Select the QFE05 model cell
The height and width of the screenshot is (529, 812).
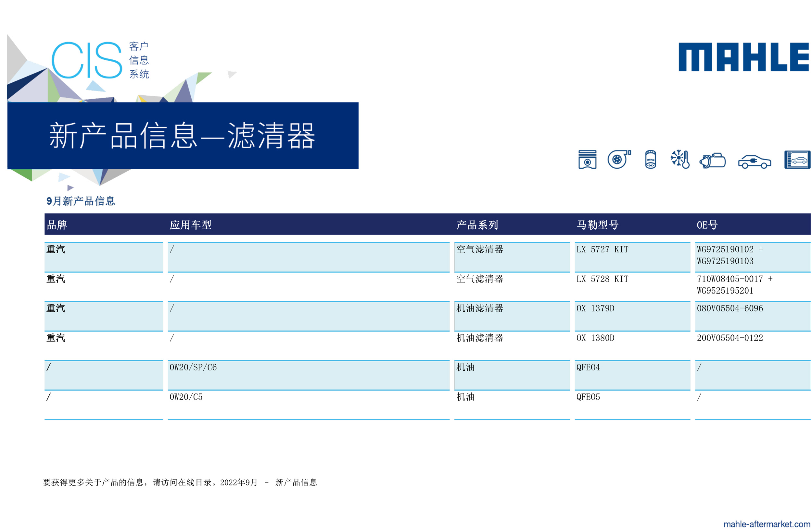click(x=632, y=405)
